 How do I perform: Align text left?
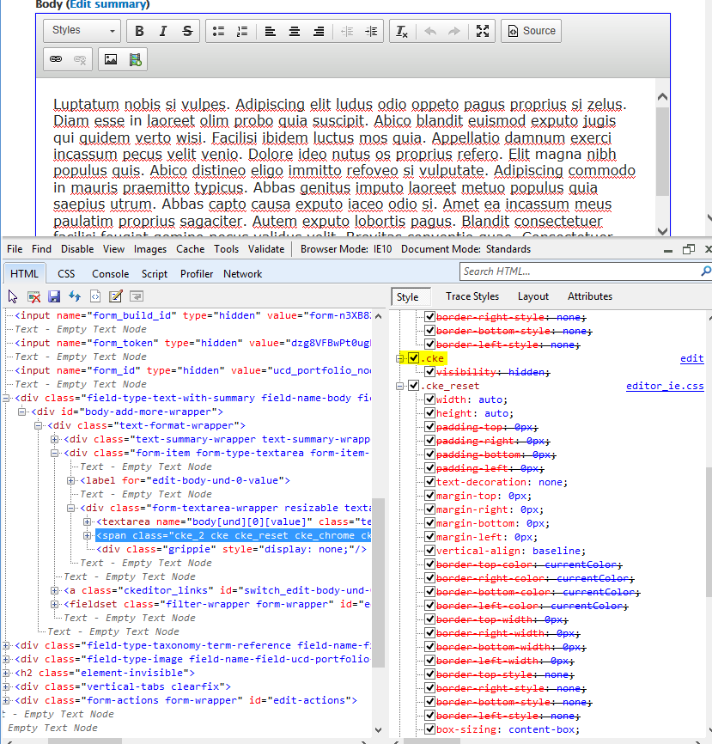[270, 31]
